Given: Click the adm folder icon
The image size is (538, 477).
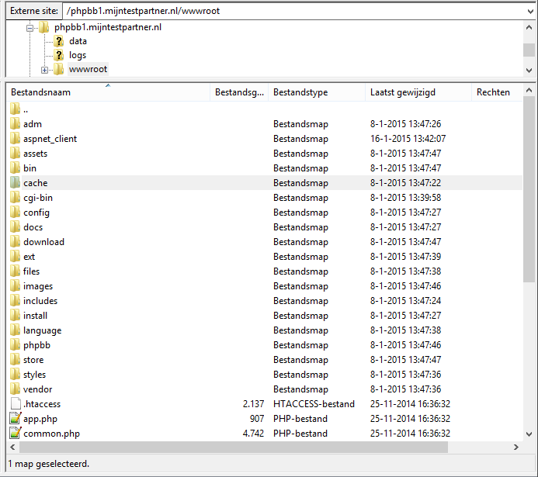Looking at the screenshot, I should (15, 123).
